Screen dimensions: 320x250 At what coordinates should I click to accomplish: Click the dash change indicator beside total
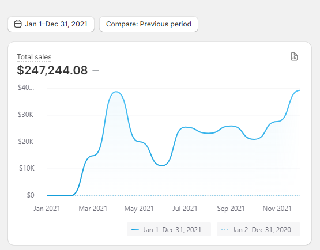(x=96, y=70)
